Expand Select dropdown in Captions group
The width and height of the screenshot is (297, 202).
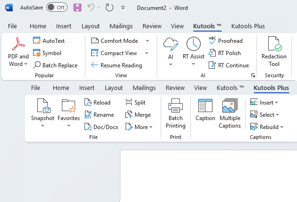[264, 115]
